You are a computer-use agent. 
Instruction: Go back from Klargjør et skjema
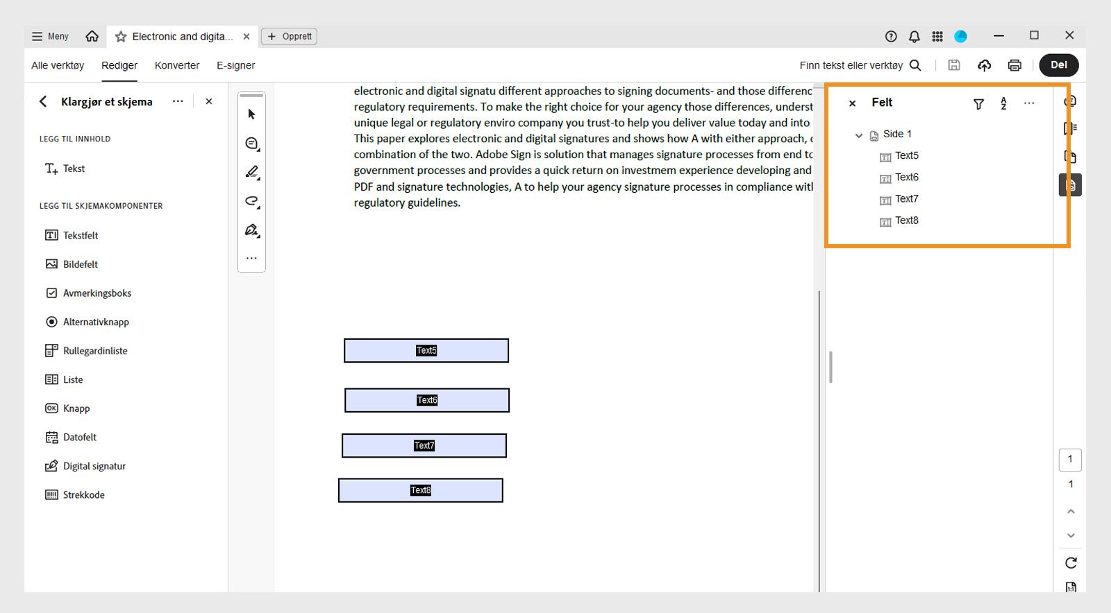[x=43, y=101]
